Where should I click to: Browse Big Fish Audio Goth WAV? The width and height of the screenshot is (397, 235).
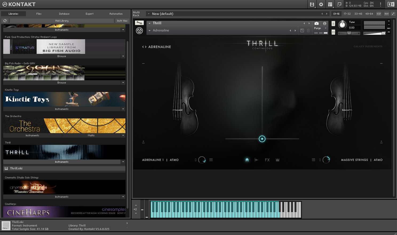[62, 83]
